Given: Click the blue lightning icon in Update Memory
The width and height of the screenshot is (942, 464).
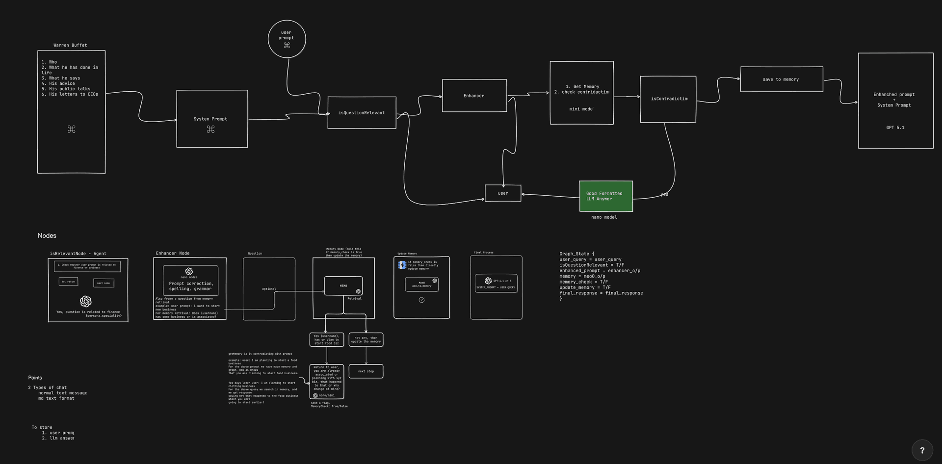Looking at the screenshot, I should (x=402, y=265).
